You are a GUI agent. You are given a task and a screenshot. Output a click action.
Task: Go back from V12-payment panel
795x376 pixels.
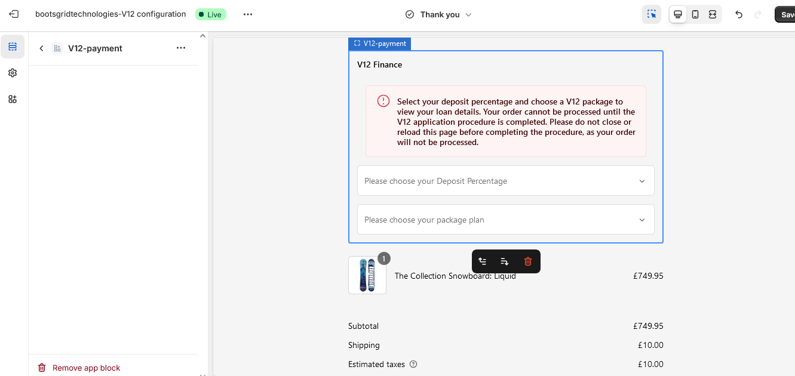click(x=41, y=48)
